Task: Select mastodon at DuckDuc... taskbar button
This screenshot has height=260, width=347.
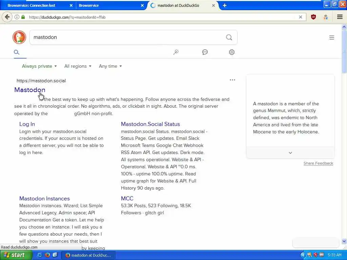Action: click(x=88, y=255)
